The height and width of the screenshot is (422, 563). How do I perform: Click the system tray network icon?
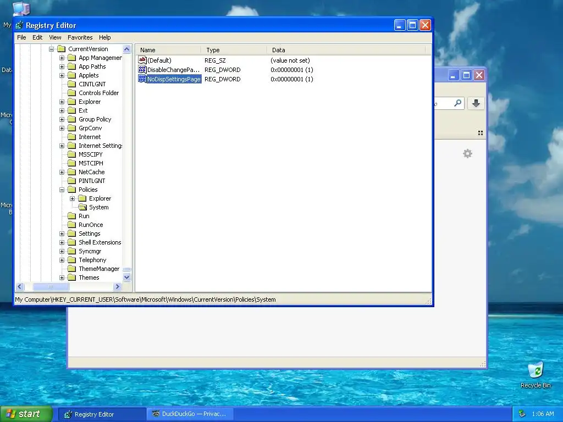tap(522, 414)
